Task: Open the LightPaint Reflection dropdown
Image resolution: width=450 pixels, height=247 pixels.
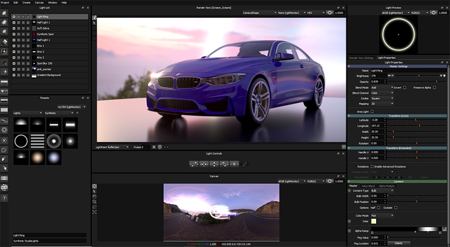Action: pyautogui.click(x=111, y=147)
